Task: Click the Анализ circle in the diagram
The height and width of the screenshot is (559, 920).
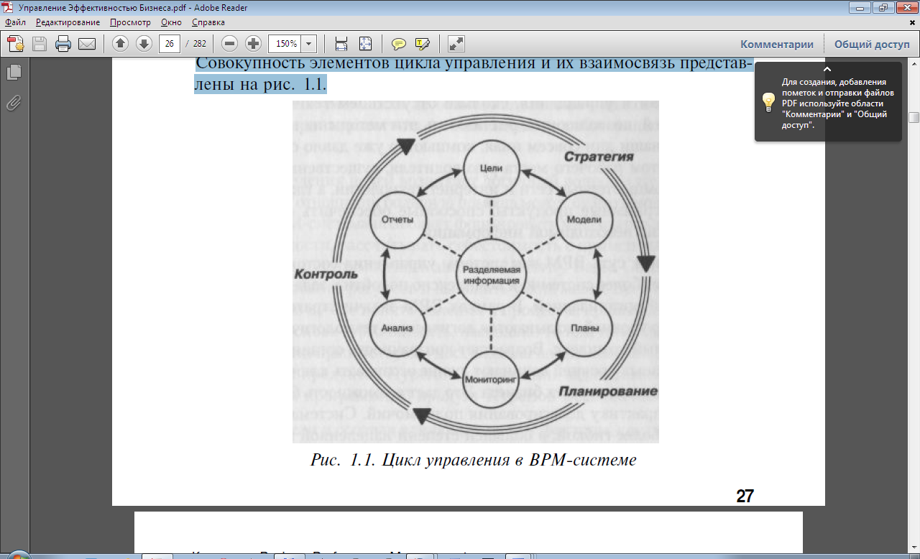Action: (397, 328)
